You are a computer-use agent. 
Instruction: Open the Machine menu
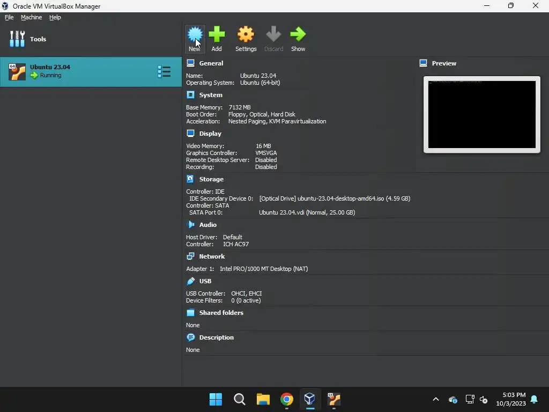coord(32,17)
